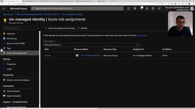
Task: Open the ellipsis more options beside title
Action: click(x=90, y=19)
